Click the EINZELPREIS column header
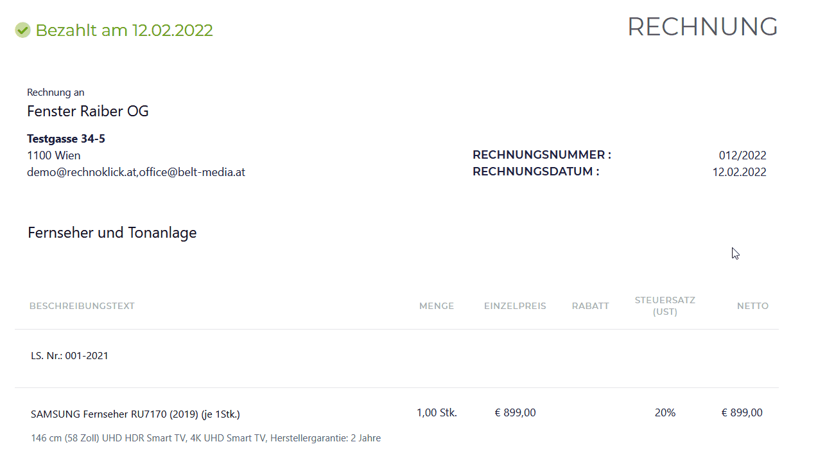818x460 pixels. point(515,306)
